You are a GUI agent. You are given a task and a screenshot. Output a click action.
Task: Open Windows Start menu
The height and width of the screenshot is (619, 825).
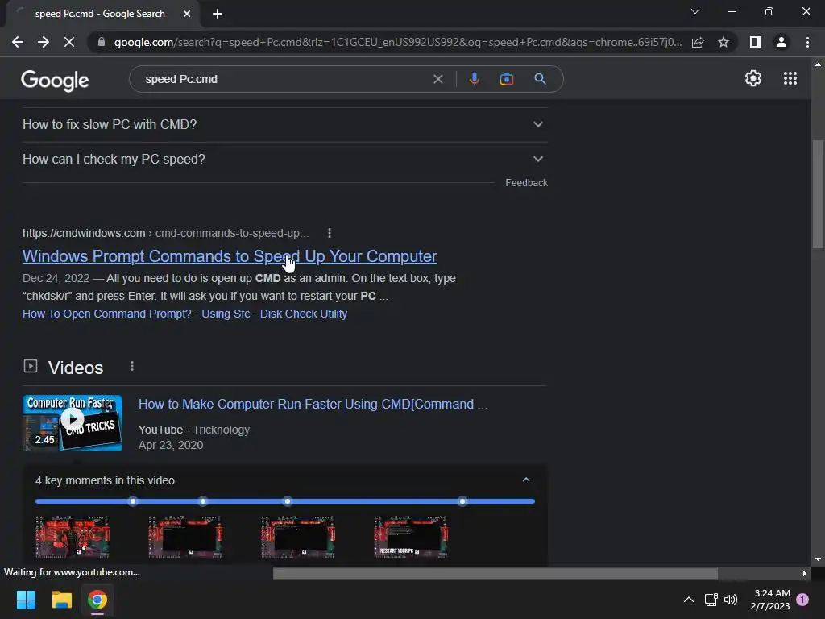pos(26,600)
